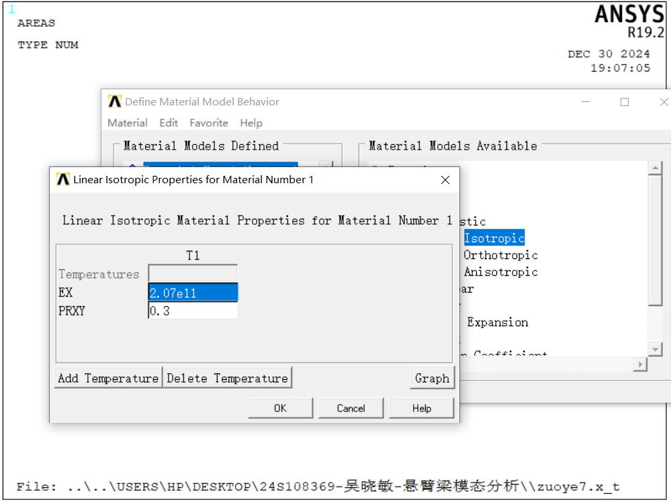Image resolution: width=671 pixels, height=502 pixels.
Task: Click ANSYS icon in Linear Isotropic dialog title
Action: pos(63,180)
